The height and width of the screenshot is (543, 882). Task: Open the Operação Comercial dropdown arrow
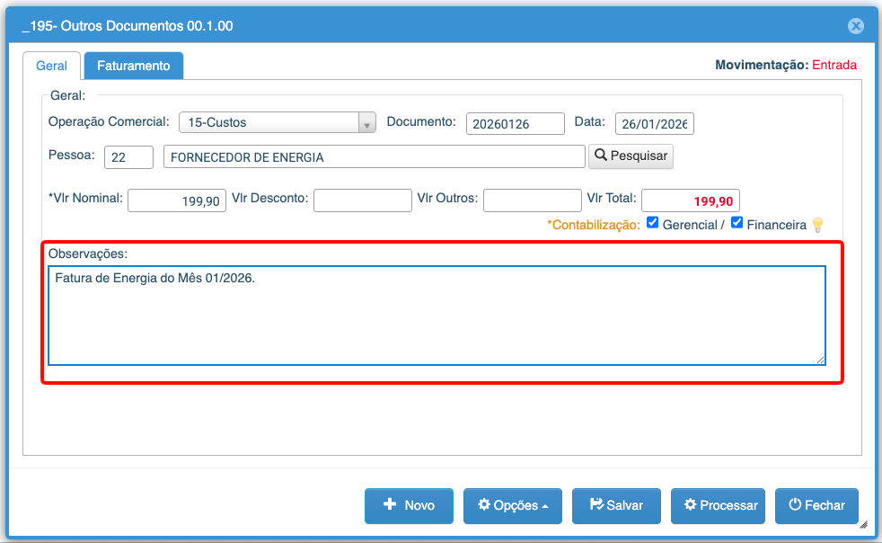click(x=366, y=123)
